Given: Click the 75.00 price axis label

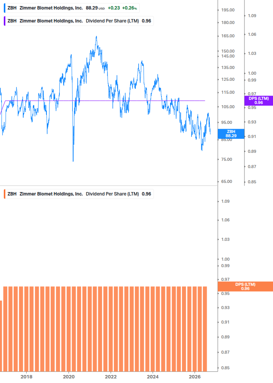Looking at the screenshot, I should pyautogui.click(x=227, y=160).
